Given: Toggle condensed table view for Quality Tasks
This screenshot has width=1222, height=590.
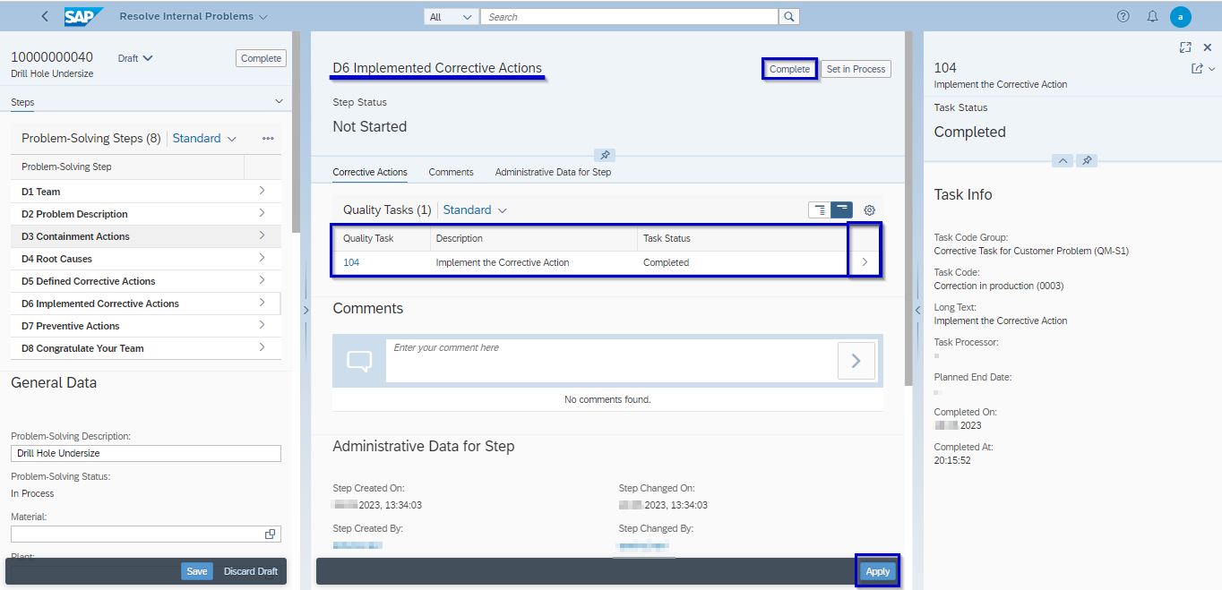Looking at the screenshot, I should (x=842, y=209).
